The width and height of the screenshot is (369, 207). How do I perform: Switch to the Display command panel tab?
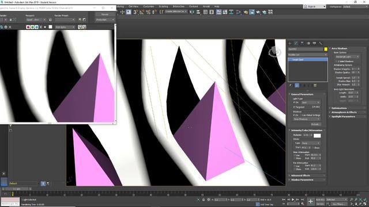(314, 44)
